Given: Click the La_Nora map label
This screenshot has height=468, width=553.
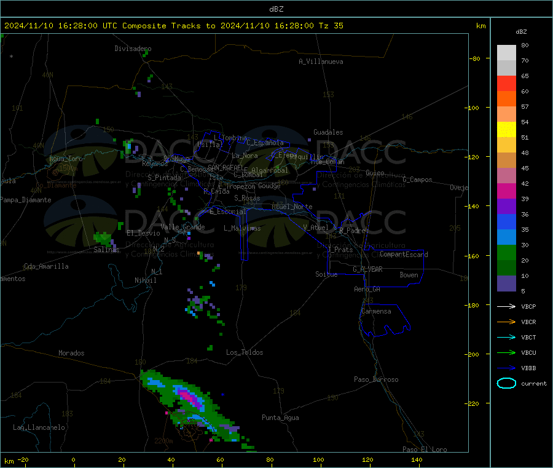Looking at the screenshot, I should (245, 156).
